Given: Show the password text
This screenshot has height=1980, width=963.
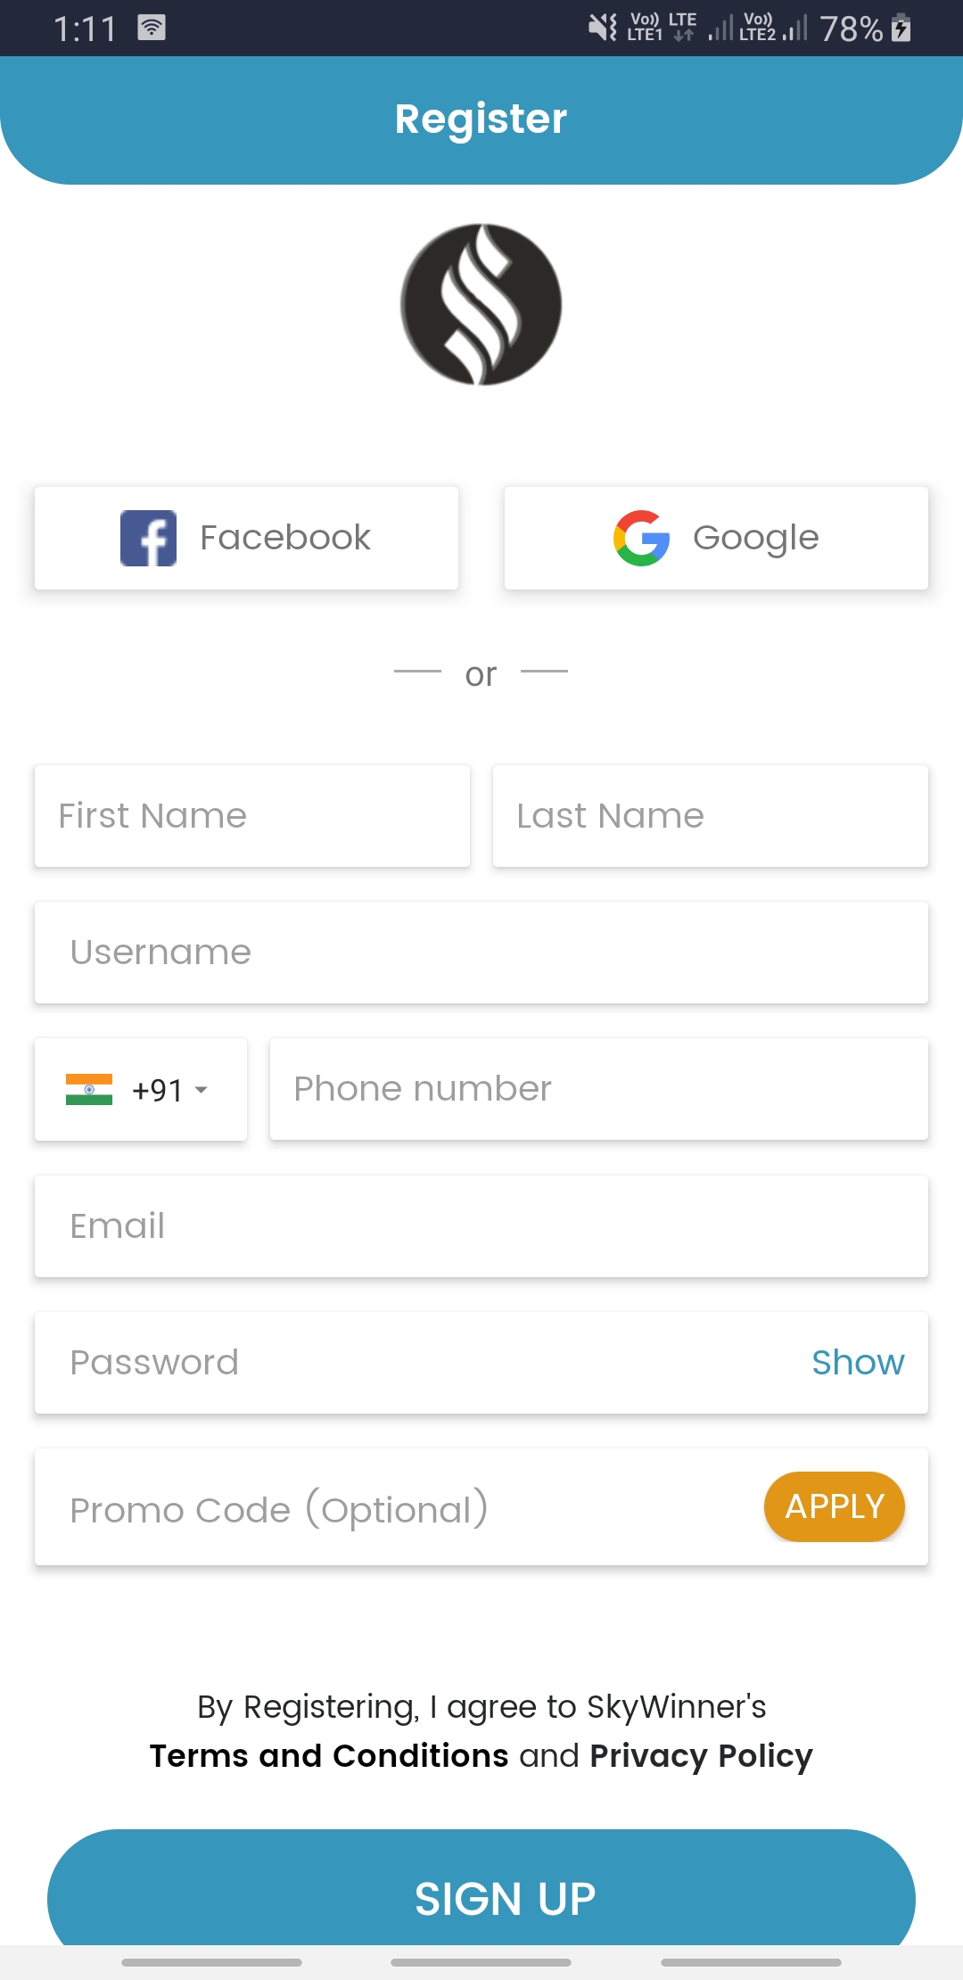Looking at the screenshot, I should 857,1362.
